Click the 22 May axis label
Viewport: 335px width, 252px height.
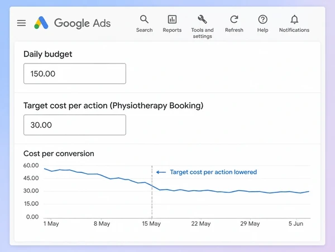(x=201, y=224)
